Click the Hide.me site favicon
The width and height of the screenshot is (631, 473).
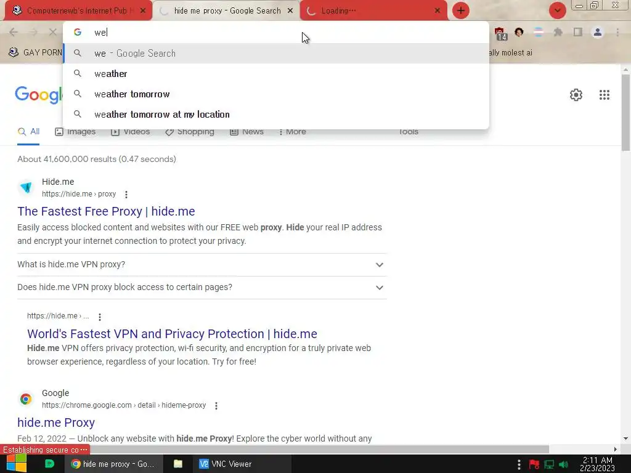click(x=26, y=187)
